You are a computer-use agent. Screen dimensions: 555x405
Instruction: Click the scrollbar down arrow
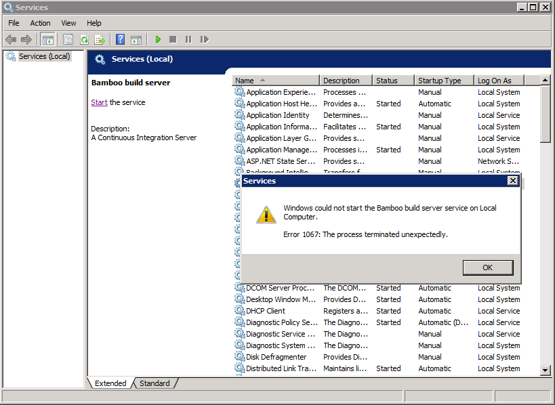(545, 370)
